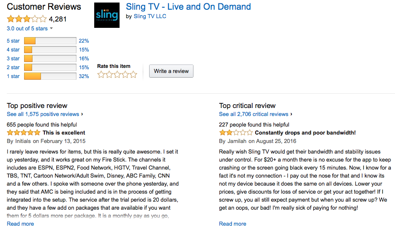The width and height of the screenshot is (395, 232).
Task: Click the overall average star rating icons
Action: [27, 19]
